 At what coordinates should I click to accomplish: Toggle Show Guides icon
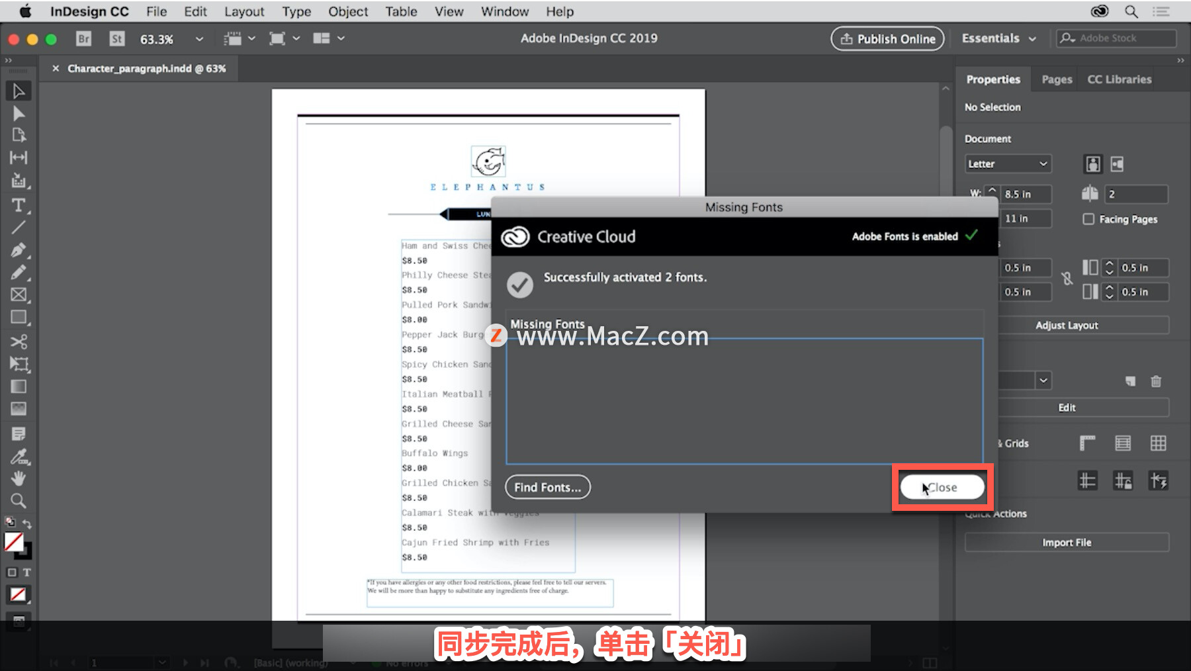pyautogui.click(x=1087, y=480)
